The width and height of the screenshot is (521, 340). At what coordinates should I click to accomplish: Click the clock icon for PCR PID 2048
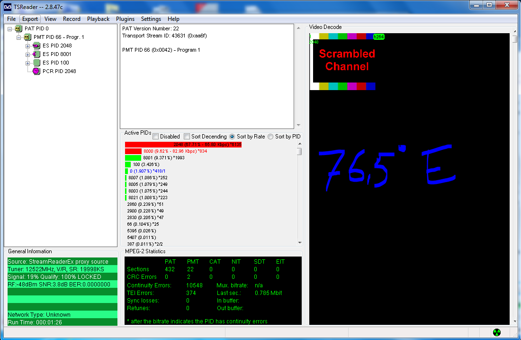[36, 71]
